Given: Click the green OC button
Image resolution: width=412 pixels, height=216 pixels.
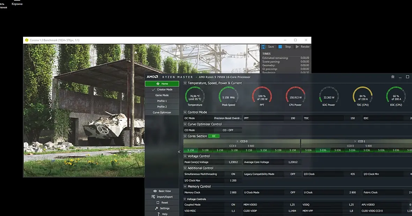Looking at the screenshot, I should point(214,136).
